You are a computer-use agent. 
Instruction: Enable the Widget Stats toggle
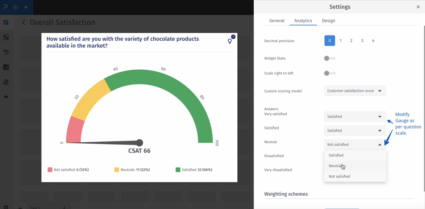coord(330,58)
